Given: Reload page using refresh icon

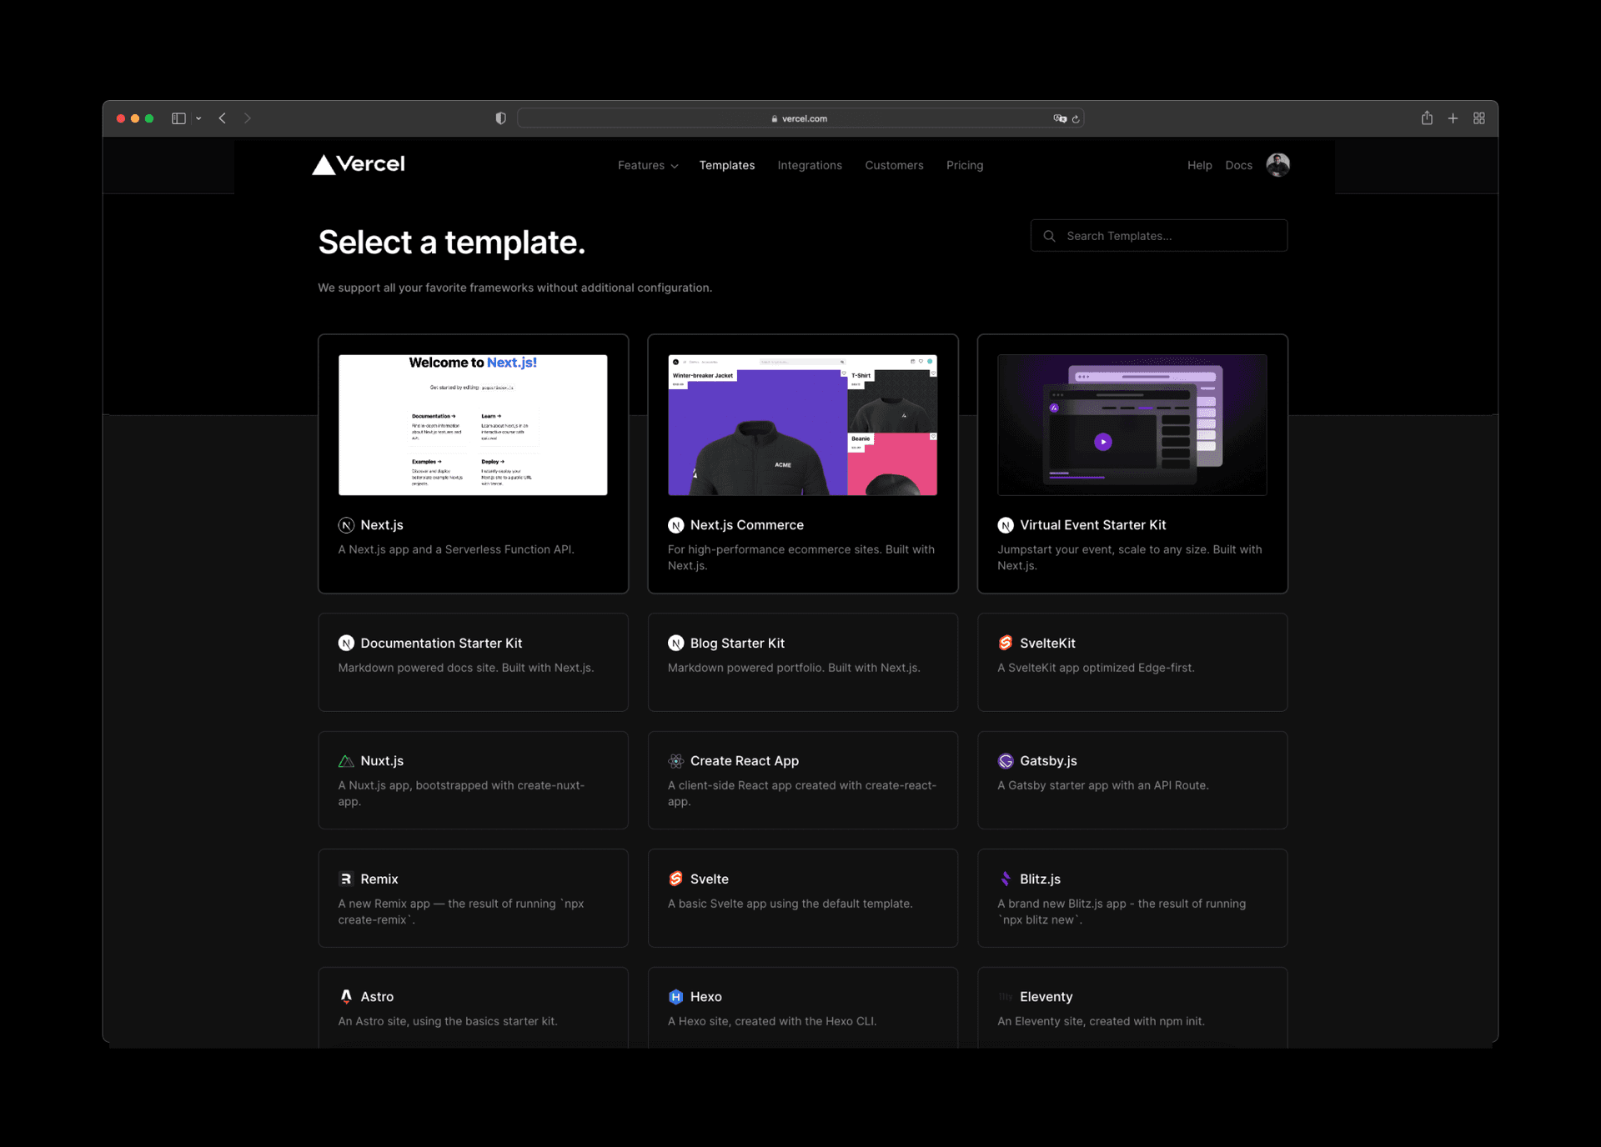Looking at the screenshot, I should (1076, 118).
